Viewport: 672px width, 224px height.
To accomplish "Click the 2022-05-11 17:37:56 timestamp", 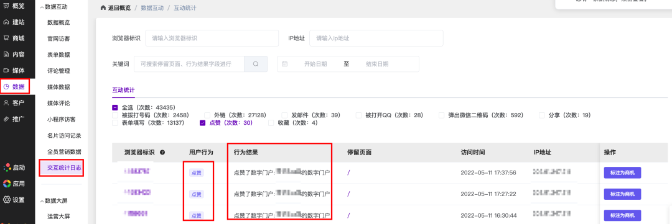I will click(x=488, y=172).
